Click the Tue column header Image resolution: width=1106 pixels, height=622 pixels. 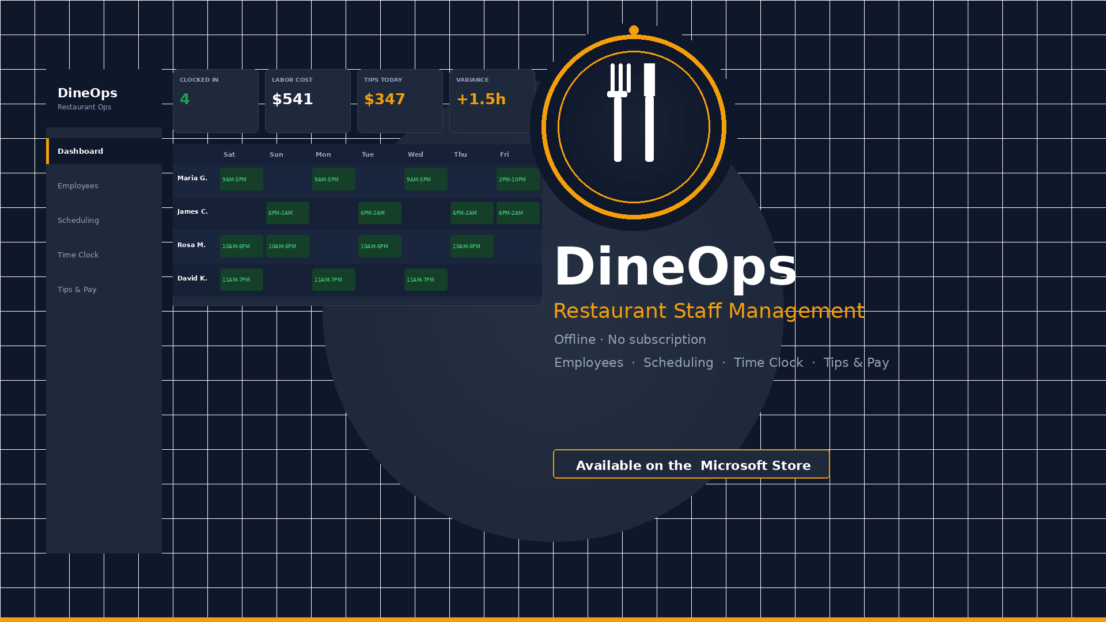(x=368, y=154)
